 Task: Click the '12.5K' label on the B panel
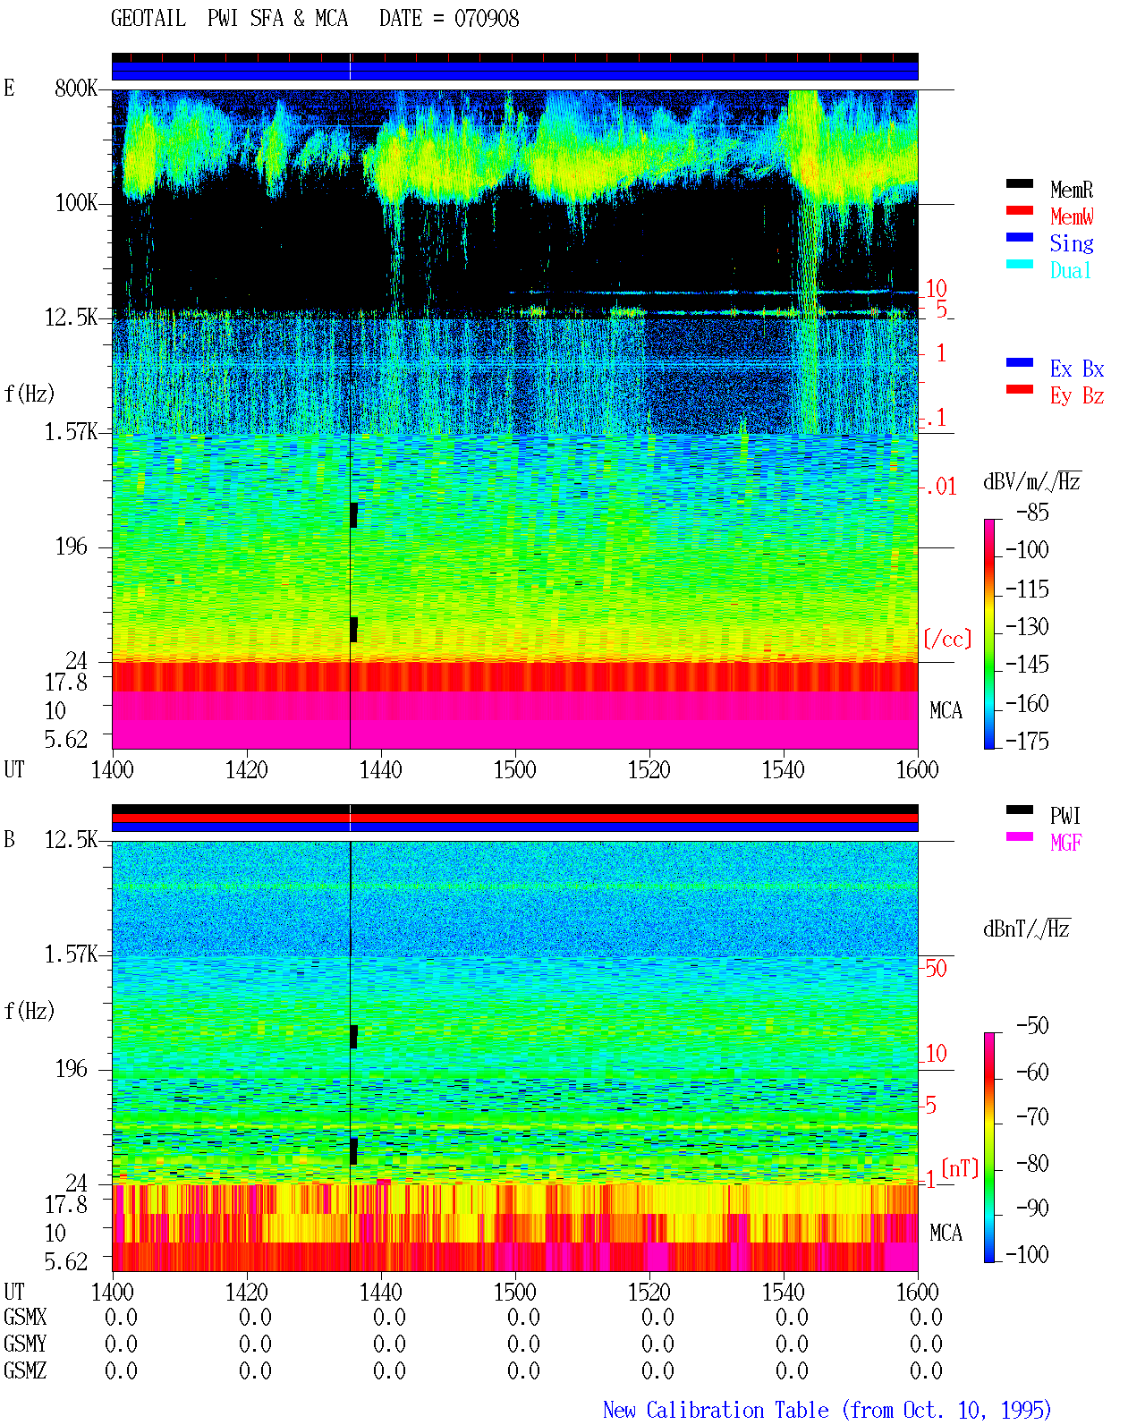pos(71,839)
